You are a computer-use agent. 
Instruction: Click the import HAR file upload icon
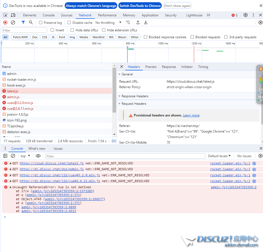[x=138, y=22]
